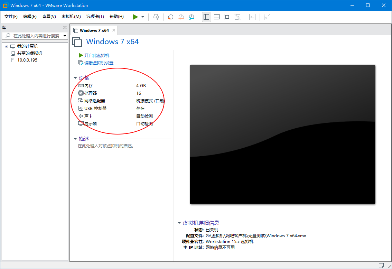The width and height of the screenshot is (392, 269).
Task: Take a snapshot with the clock-plus icon
Action: [170, 17]
